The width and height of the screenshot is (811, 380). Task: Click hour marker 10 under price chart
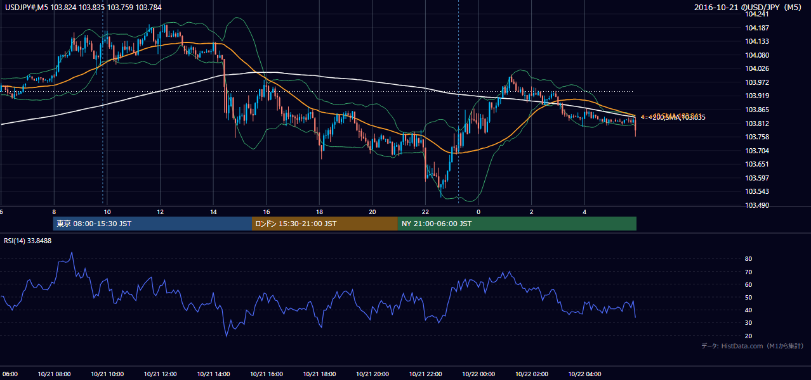pos(107,212)
